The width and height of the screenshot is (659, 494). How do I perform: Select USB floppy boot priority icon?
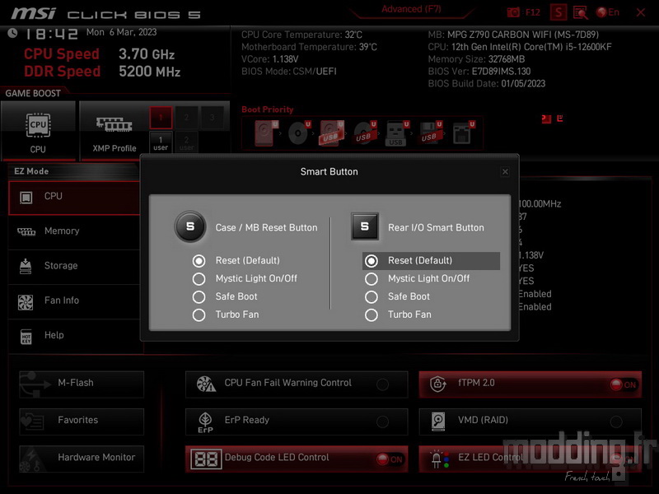click(x=430, y=133)
